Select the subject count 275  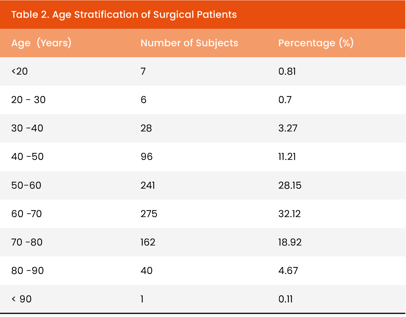[x=149, y=214]
